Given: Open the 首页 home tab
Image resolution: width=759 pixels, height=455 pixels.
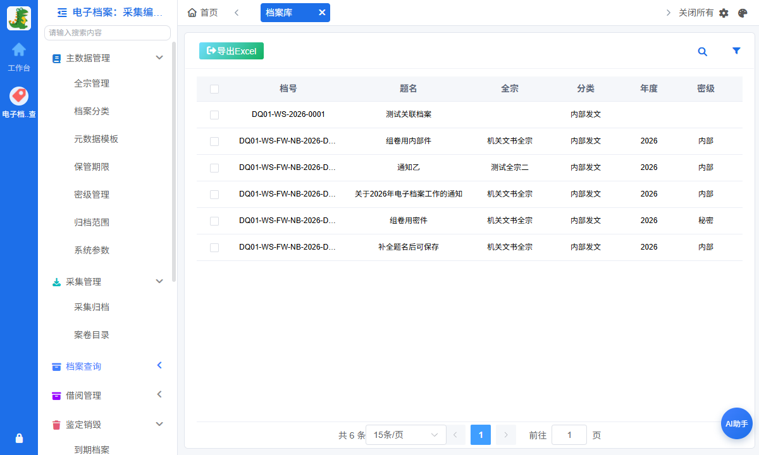Looking at the screenshot, I should point(202,13).
